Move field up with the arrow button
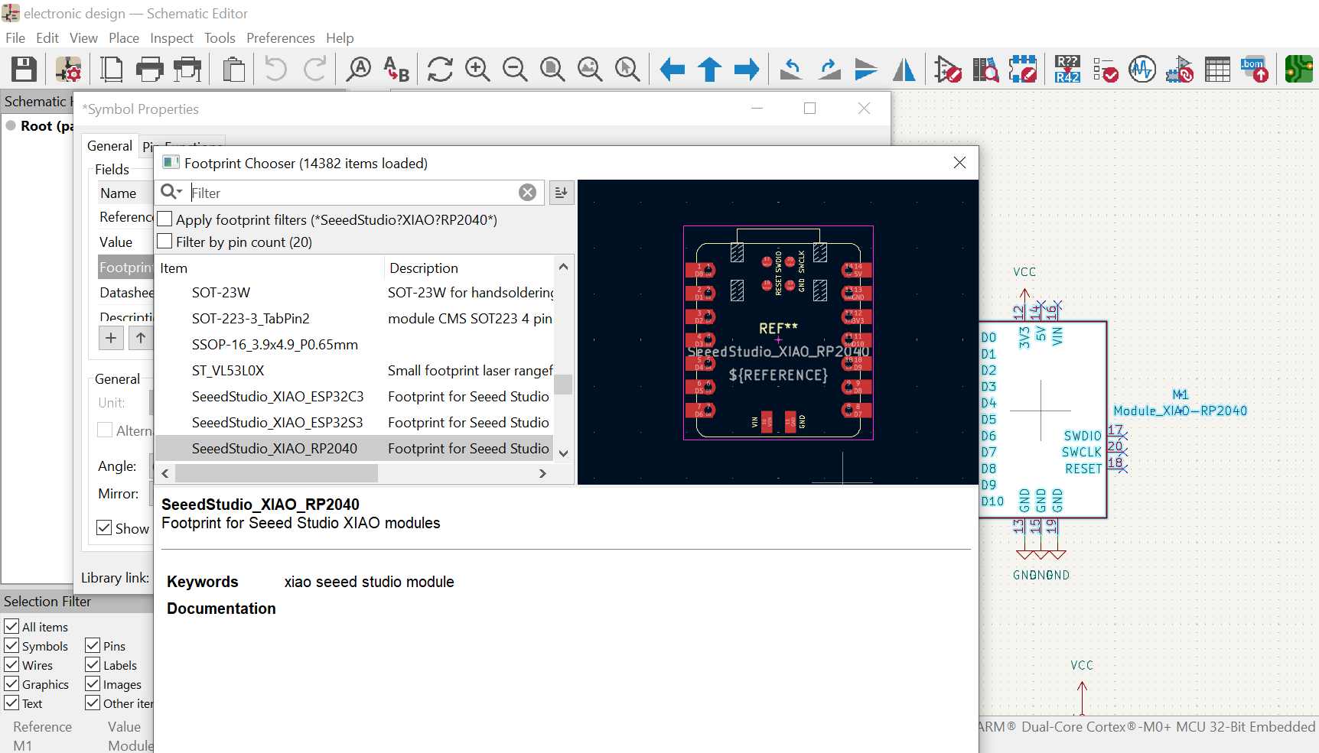Image resolution: width=1319 pixels, height=753 pixels. 141,338
